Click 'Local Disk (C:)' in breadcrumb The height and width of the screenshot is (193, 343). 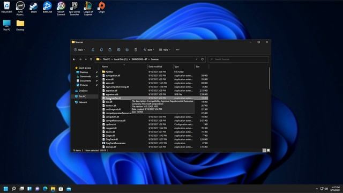(x=121, y=60)
